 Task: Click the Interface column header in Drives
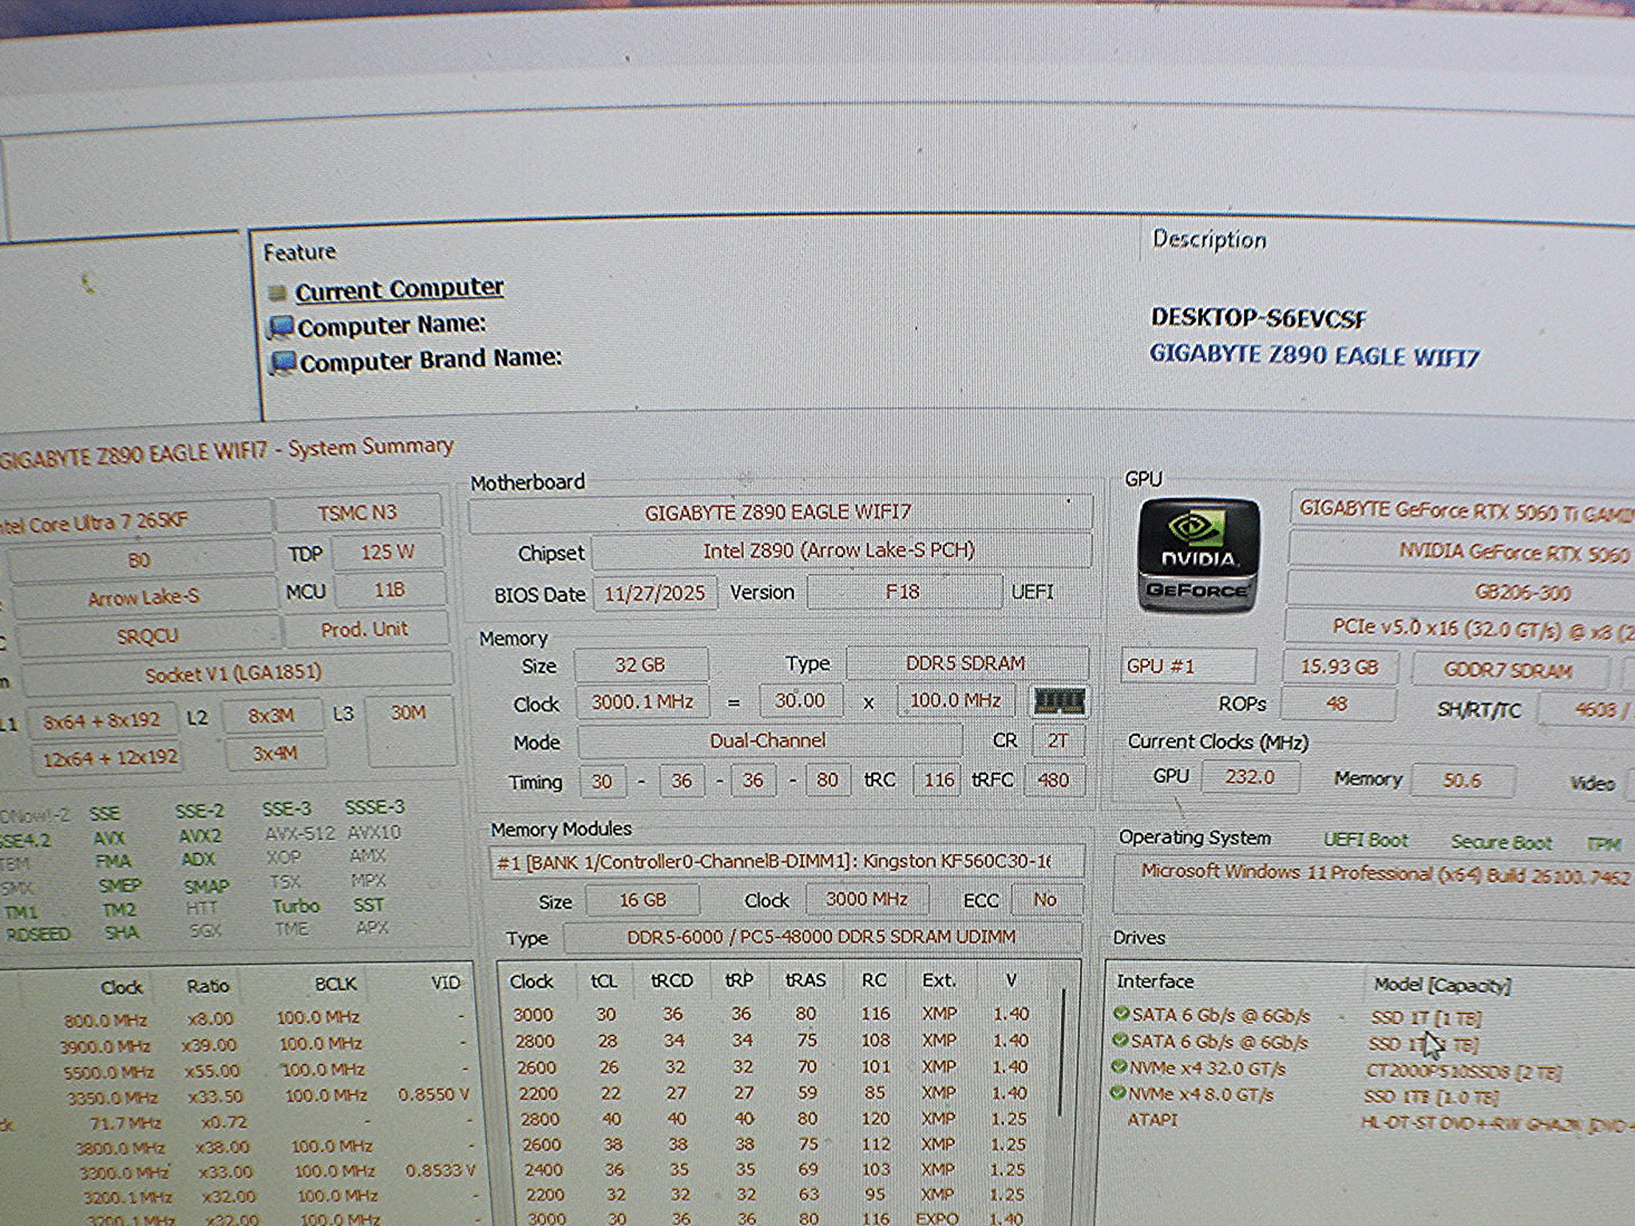(1155, 982)
